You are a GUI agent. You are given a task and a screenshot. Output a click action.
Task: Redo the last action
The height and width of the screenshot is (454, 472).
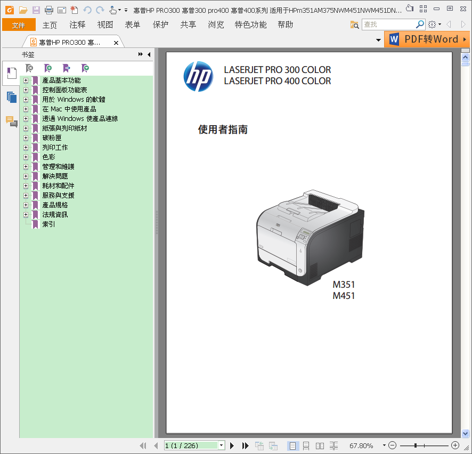click(100, 10)
